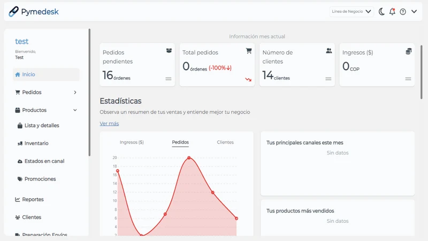Viewport: 428px width, 241px height.
Task: Click the red downward trend icon
Action: point(248,79)
